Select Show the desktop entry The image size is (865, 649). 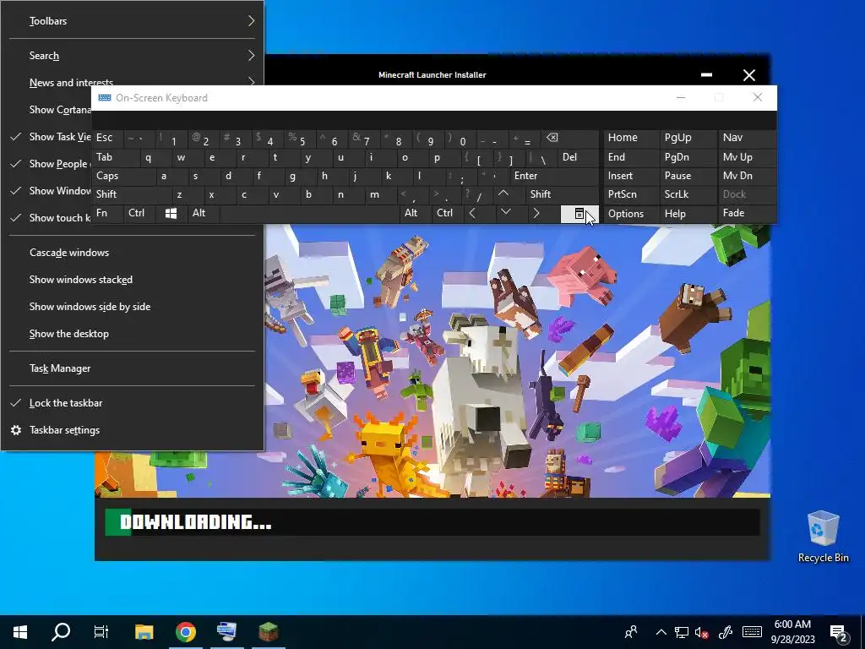point(133,334)
